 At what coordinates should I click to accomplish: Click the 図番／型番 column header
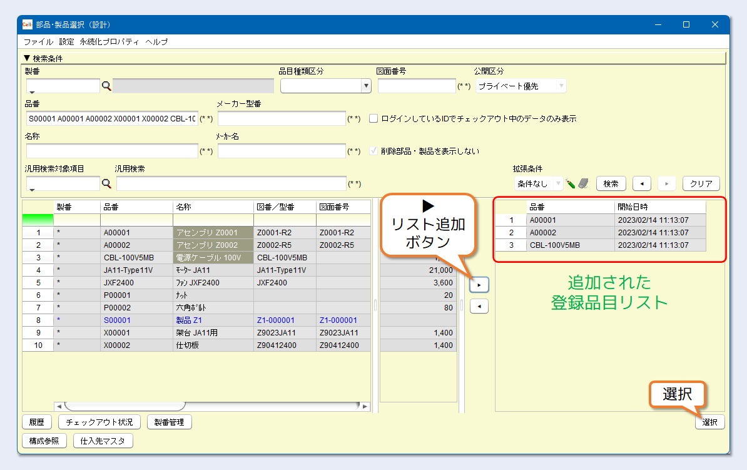click(285, 207)
